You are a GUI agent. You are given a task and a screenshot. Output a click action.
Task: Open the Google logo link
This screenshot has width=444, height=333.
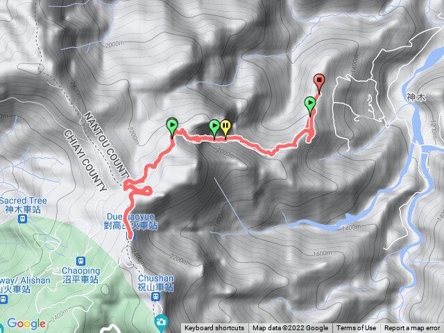coord(26,323)
